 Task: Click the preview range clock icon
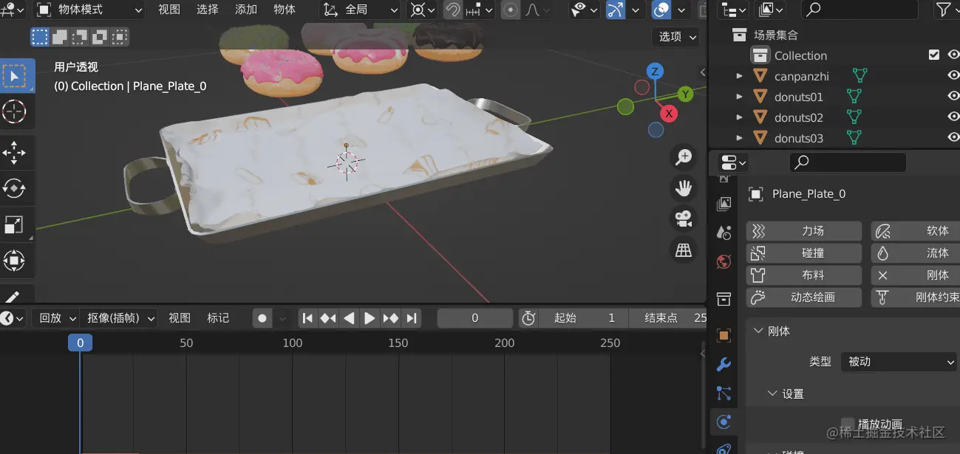click(x=528, y=318)
